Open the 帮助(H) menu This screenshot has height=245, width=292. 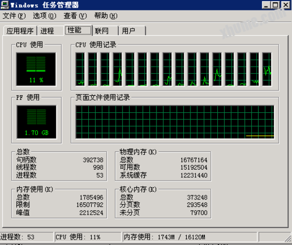point(106,16)
